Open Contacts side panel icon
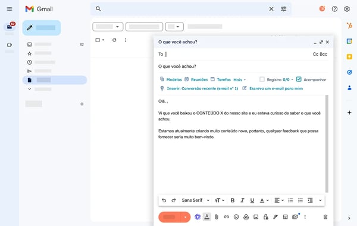This screenshot has height=226, width=357. [x=349, y=88]
